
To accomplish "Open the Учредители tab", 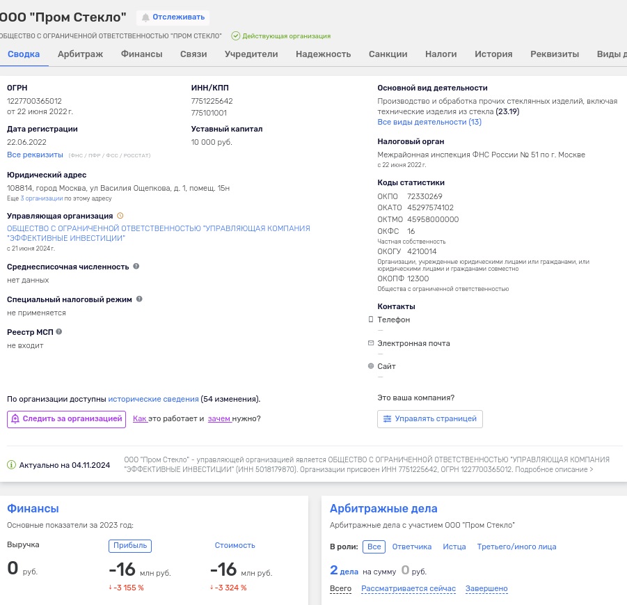I will (x=251, y=54).
